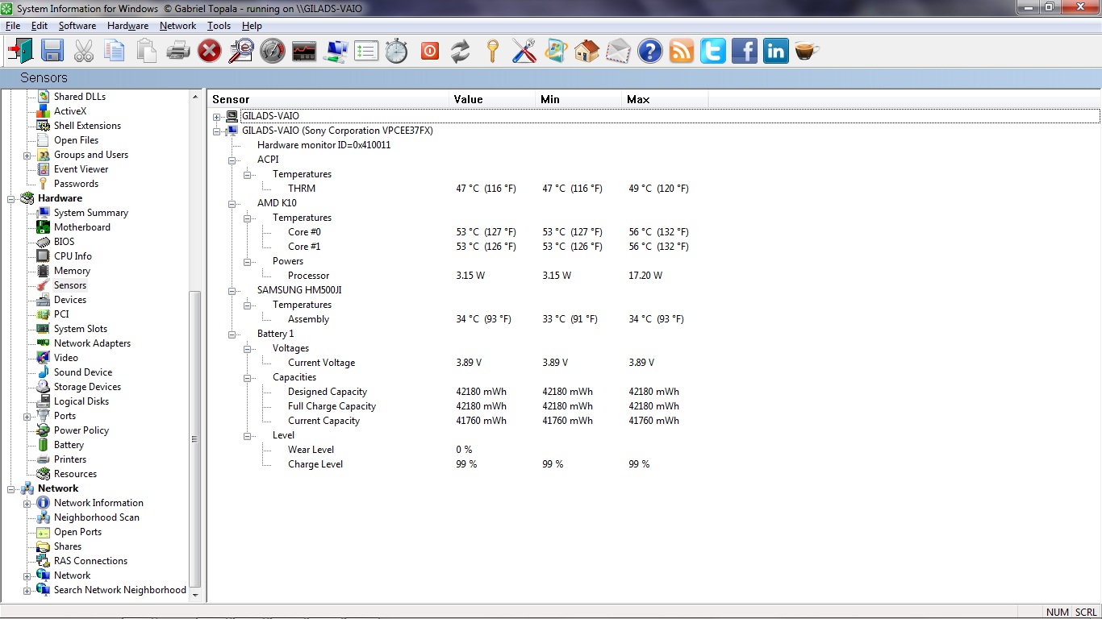Screen dimensions: 1102x619
Task: Collapse the Capacities branch under Battery 1
Action: 247,377
